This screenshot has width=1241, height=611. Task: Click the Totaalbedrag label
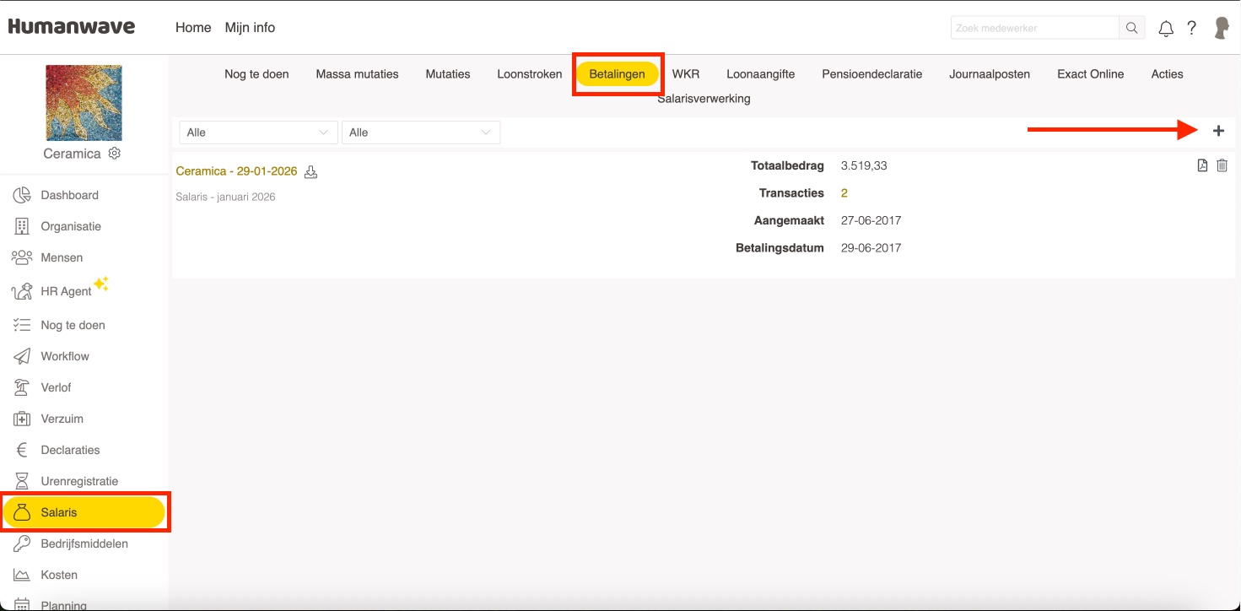coord(787,166)
